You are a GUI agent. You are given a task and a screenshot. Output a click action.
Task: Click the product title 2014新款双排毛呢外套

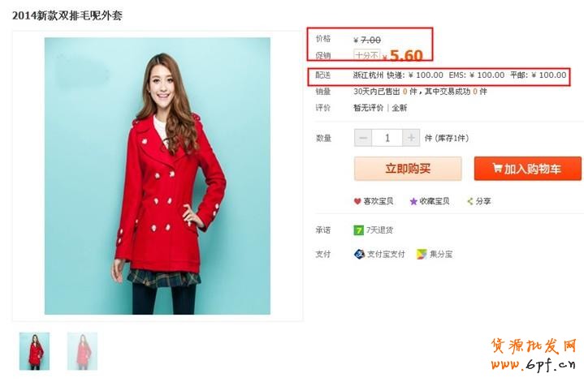67,15
